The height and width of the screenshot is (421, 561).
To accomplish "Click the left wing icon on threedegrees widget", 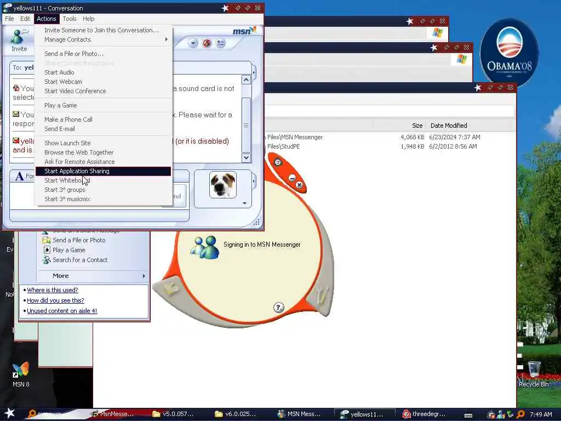I will point(171,288).
